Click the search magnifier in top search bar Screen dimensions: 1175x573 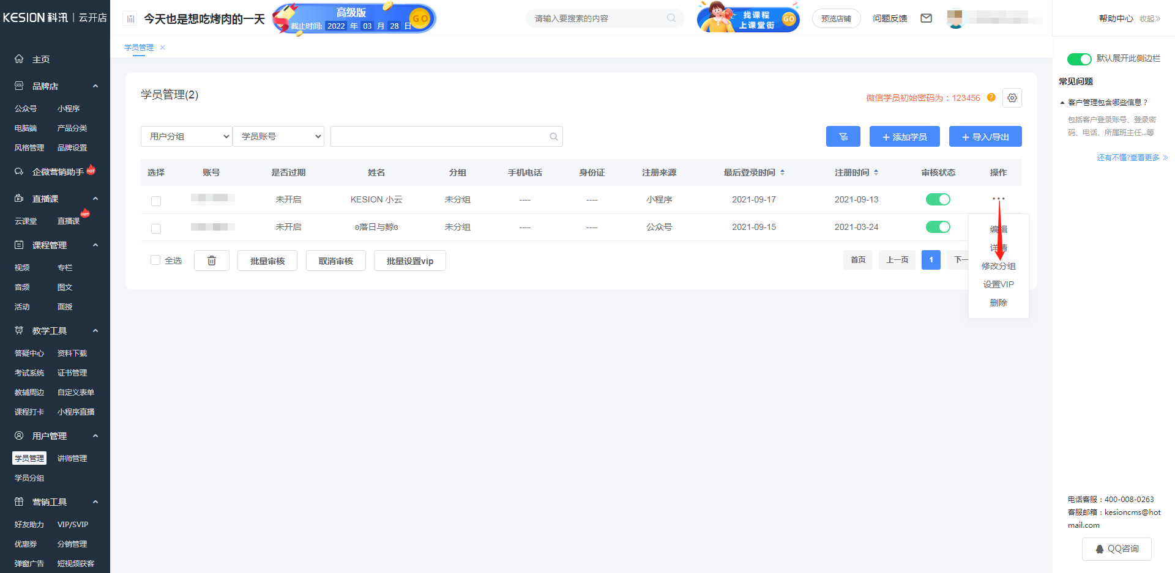pos(671,18)
